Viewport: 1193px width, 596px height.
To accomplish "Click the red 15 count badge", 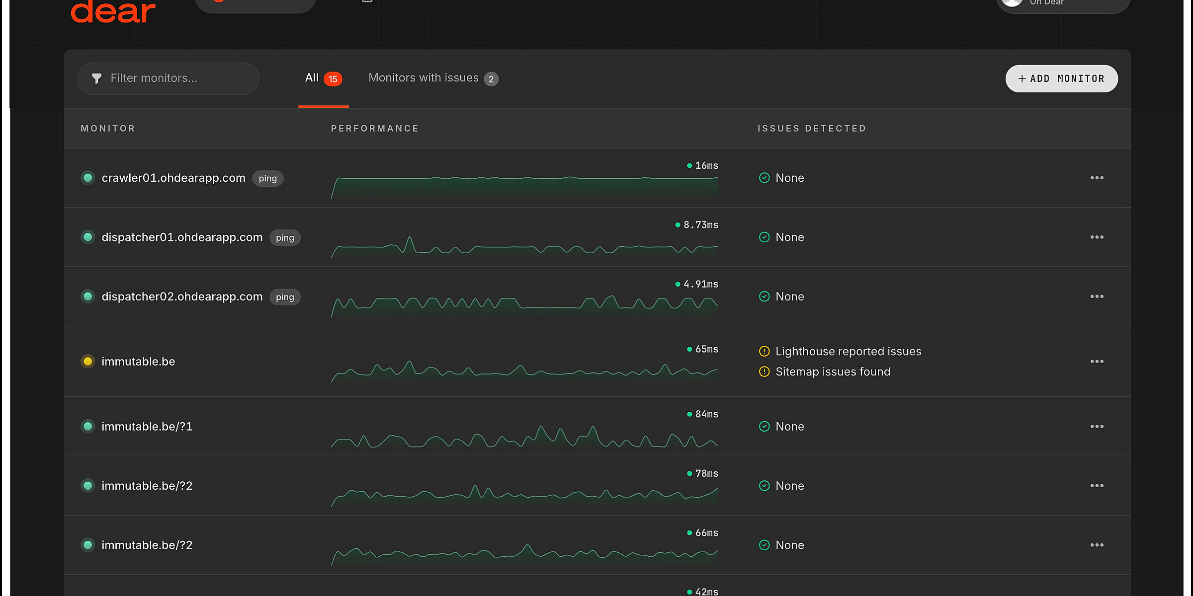I will pos(333,79).
